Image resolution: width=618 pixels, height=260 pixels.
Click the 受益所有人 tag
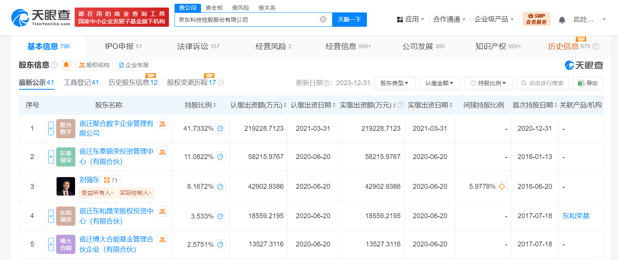(98, 193)
